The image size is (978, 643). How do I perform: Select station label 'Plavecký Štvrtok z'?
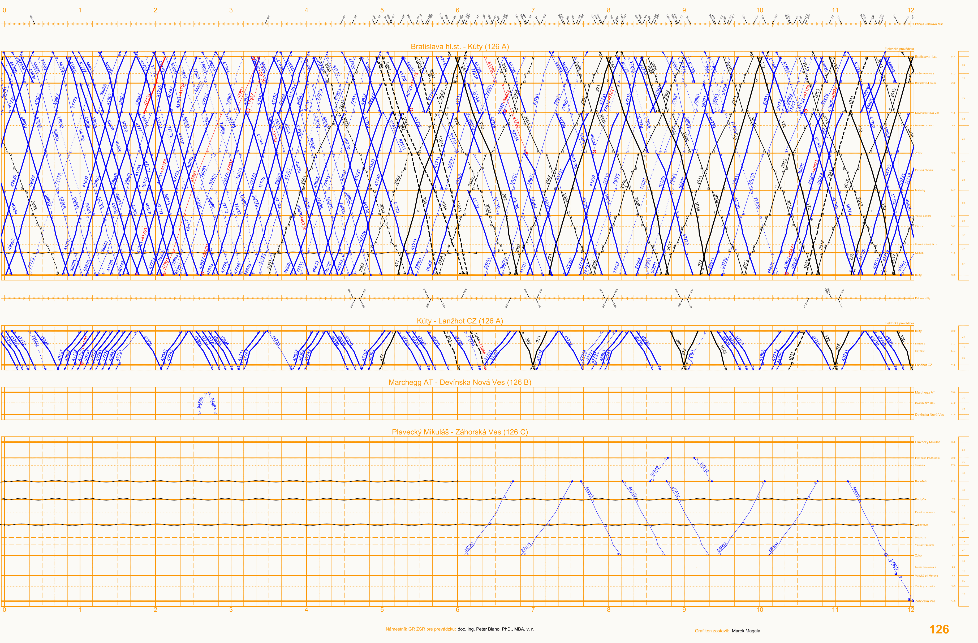tap(924, 170)
